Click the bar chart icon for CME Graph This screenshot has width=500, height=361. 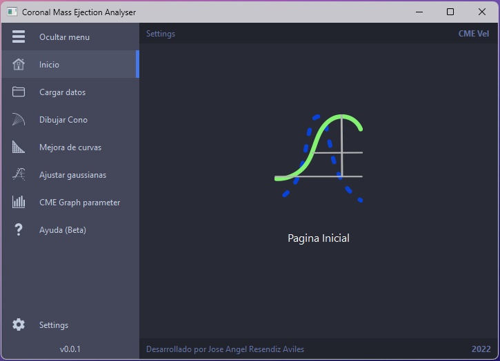pos(19,202)
